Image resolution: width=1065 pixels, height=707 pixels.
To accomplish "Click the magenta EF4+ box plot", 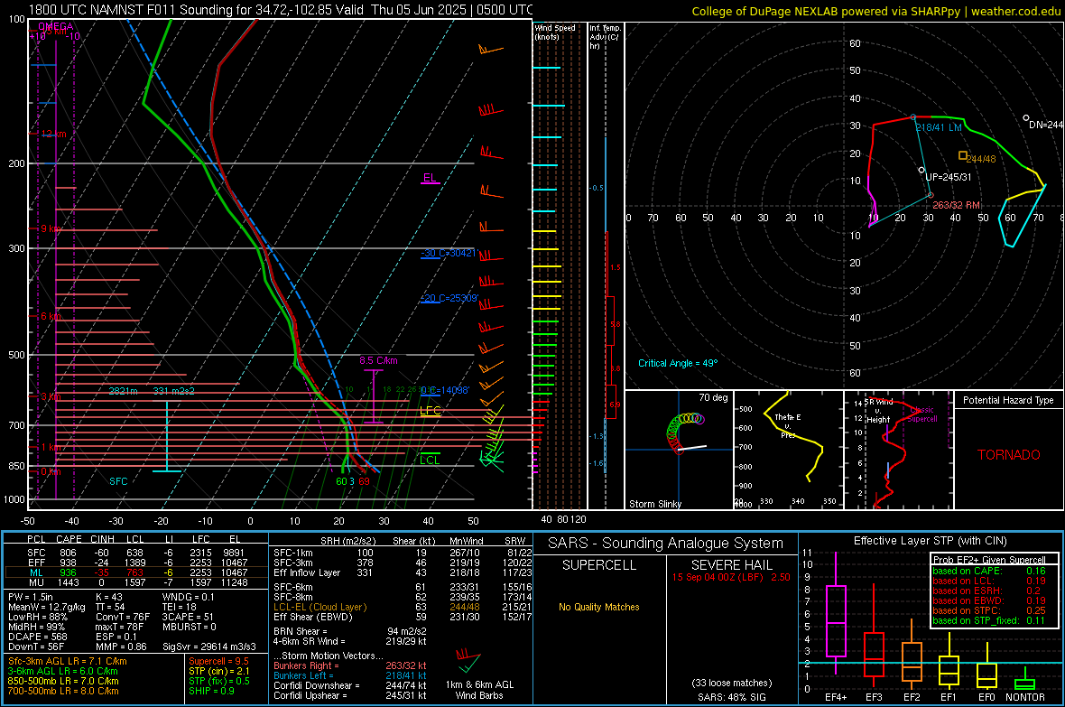I will pos(836,612).
